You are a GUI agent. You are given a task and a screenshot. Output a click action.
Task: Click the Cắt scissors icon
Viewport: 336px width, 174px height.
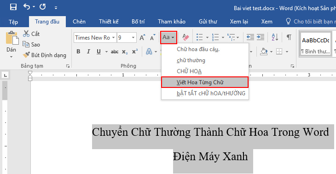26,34
